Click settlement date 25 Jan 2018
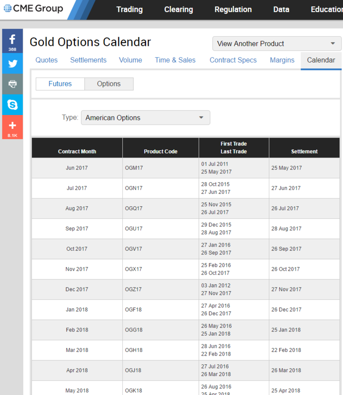Screen dimensions: 343x395 click(286, 330)
